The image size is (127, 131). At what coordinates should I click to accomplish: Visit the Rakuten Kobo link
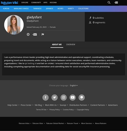[x=24, y=123]
